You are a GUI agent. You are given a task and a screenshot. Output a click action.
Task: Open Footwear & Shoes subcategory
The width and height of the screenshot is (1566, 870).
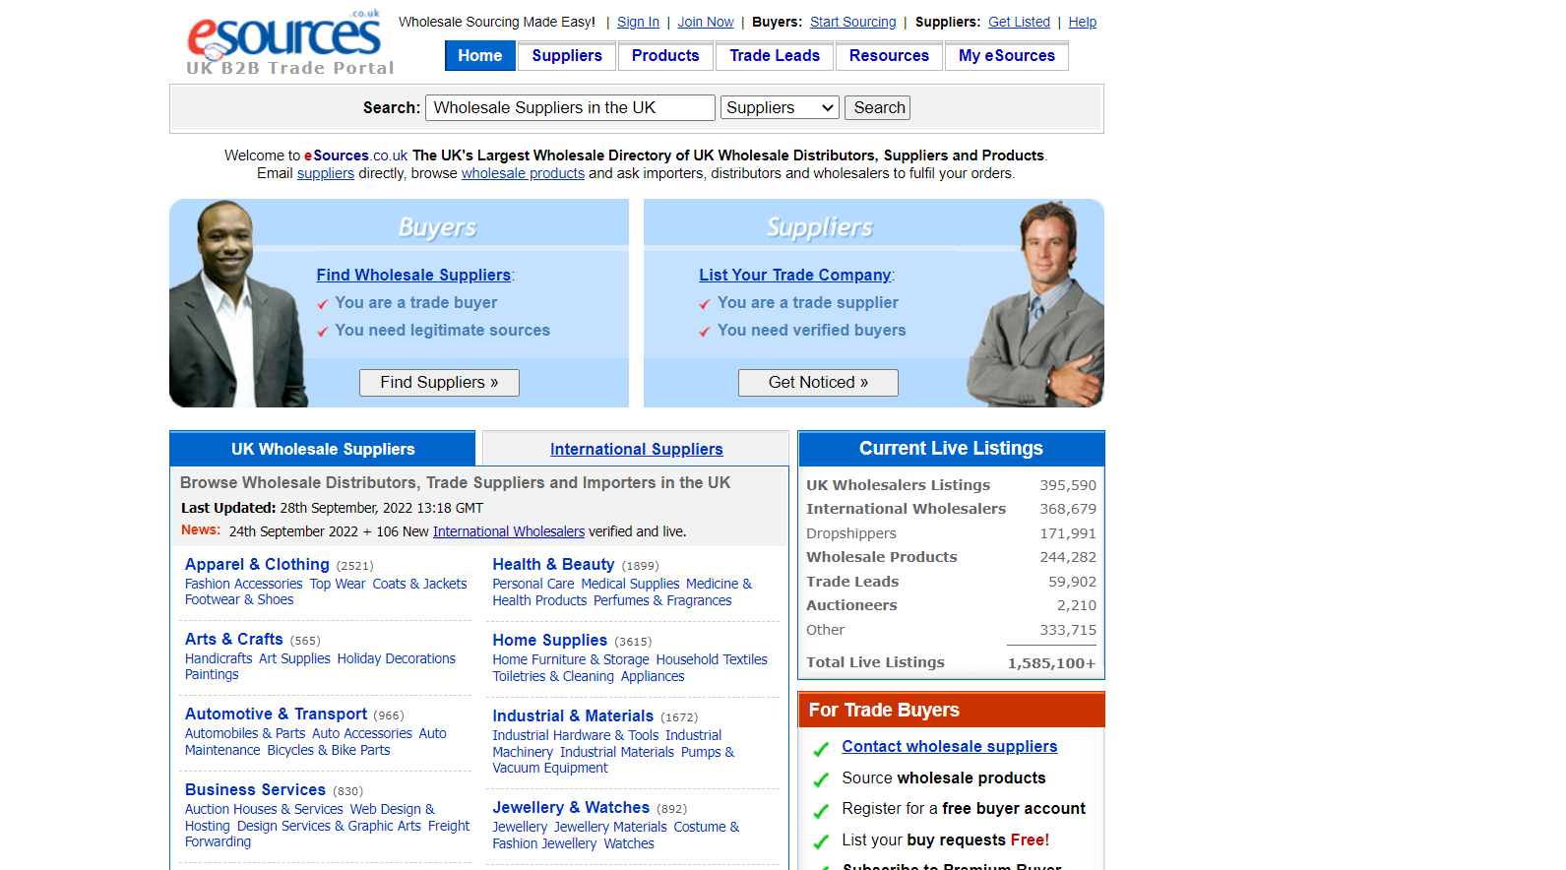pyautogui.click(x=239, y=599)
